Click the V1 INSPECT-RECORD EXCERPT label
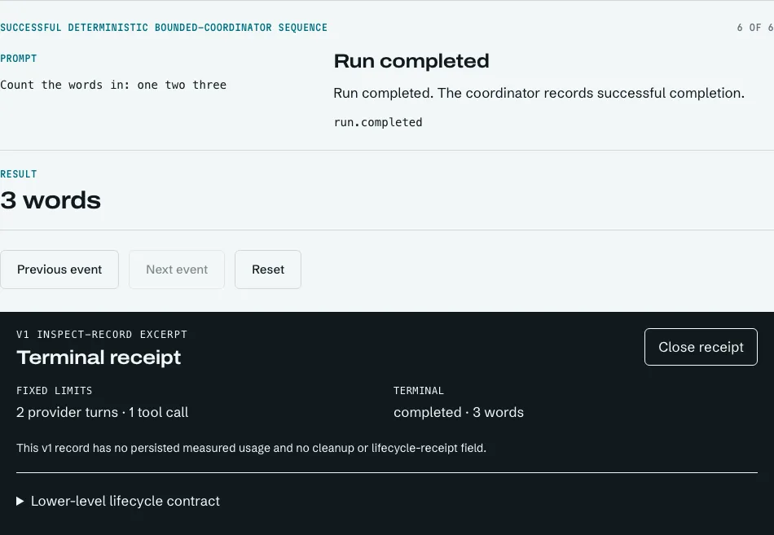This screenshot has height=535, width=774. tap(102, 335)
